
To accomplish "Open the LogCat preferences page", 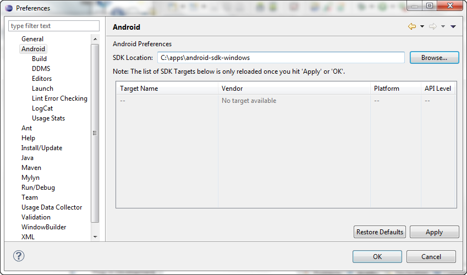I will point(42,108).
